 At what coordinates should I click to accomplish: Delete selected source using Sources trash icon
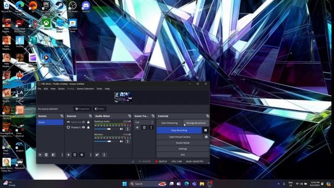pos(75,155)
